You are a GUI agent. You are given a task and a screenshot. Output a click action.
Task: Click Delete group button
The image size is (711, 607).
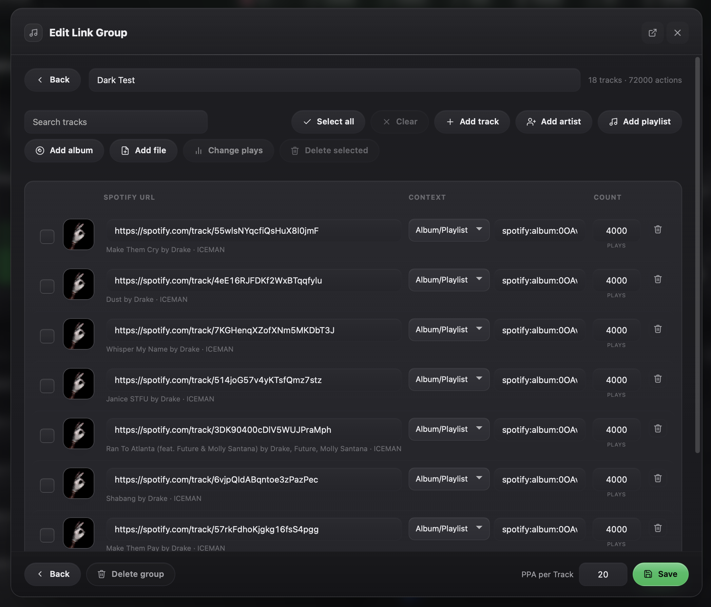tap(131, 574)
